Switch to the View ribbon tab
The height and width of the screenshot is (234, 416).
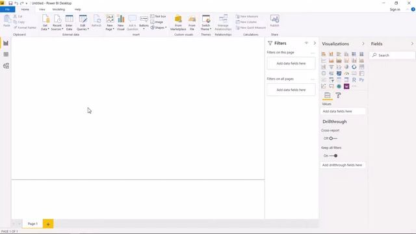click(x=42, y=10)
